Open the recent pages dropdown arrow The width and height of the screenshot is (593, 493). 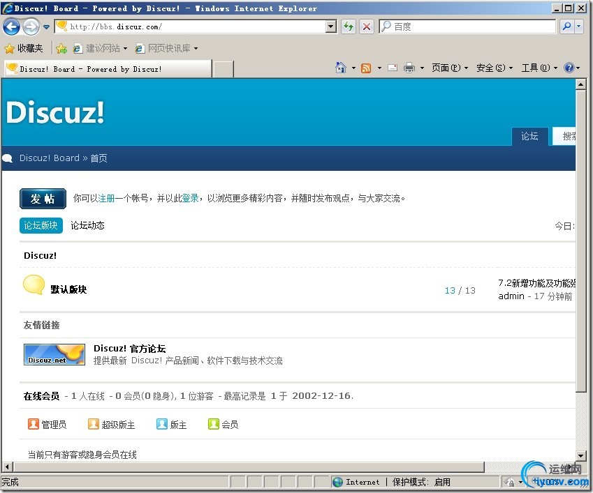(47, 26)
